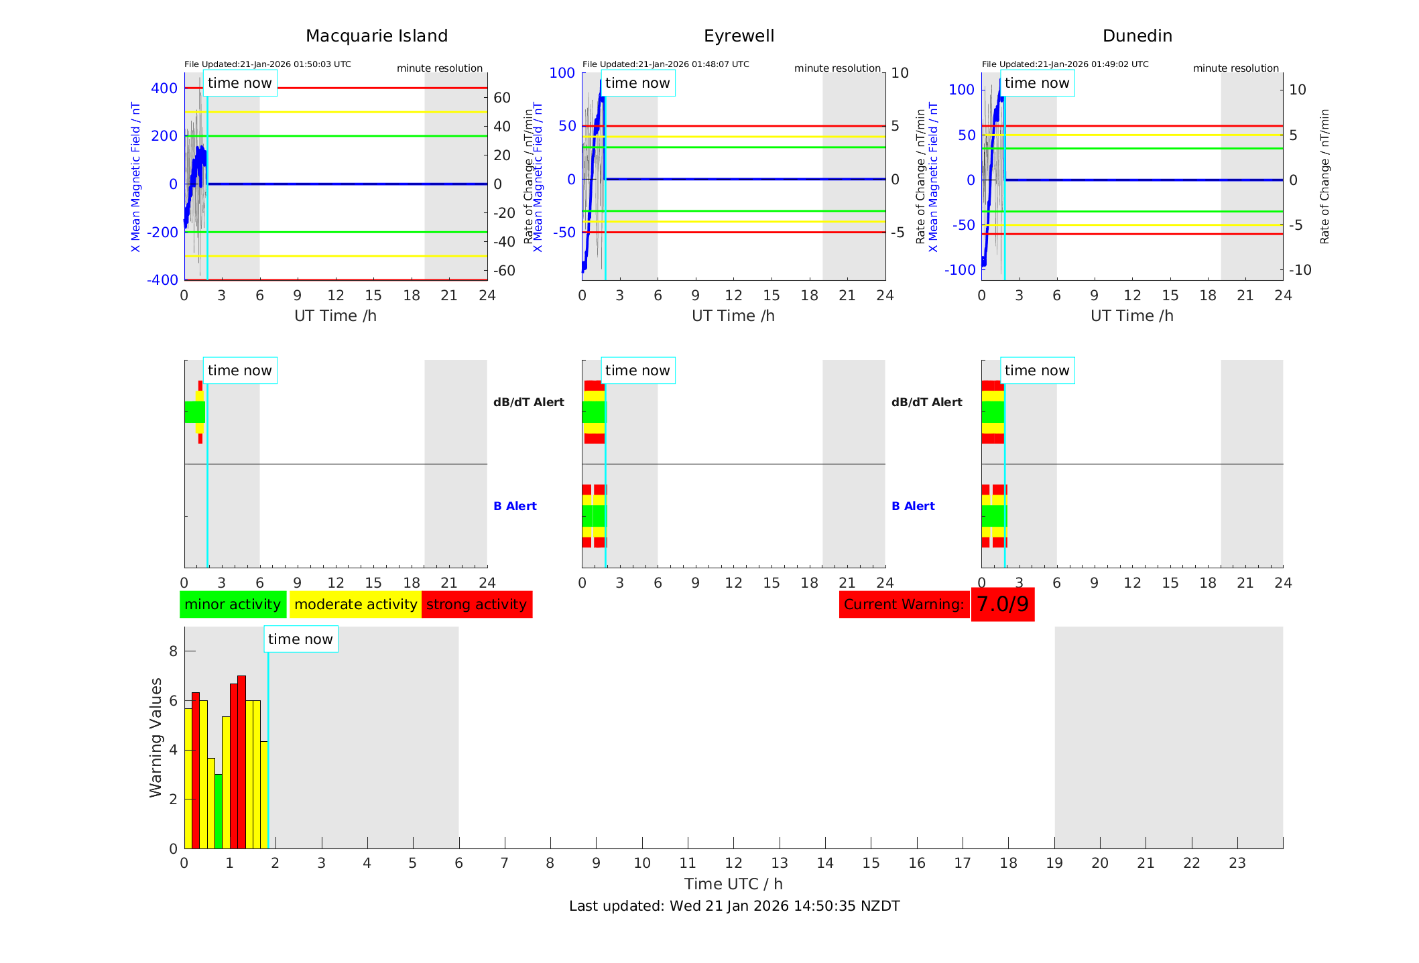Click the Last updated timestamp text
The height and width of the screenshot is (963, 1419).
coord(734,906)
